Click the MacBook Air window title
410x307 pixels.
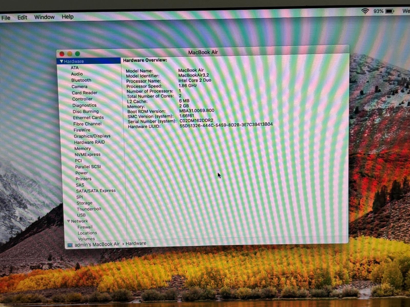coord(203,52)
